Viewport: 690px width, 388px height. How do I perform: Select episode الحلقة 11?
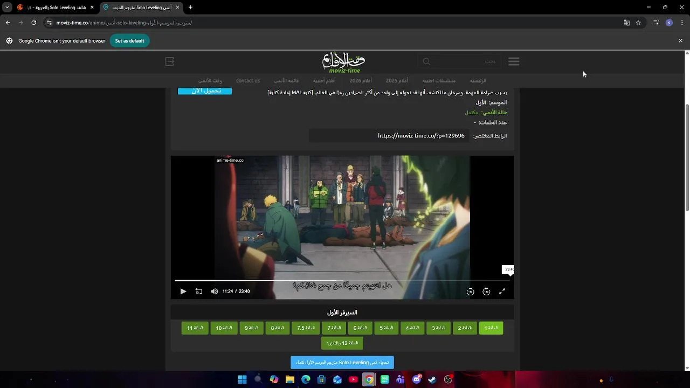[195, 328]
